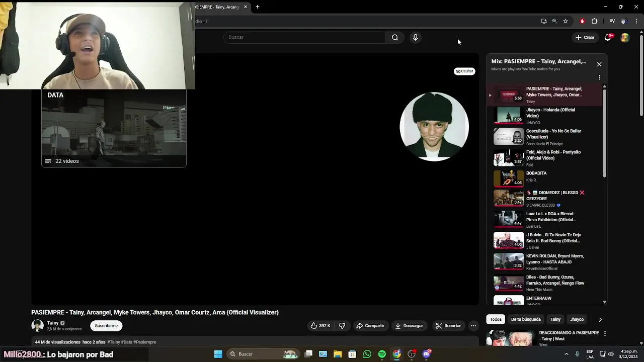Play DIOMEDEZ | BLESSD GEEZYDEE video

pos(546,199)
